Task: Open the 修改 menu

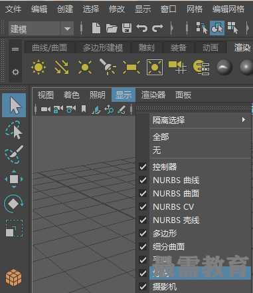Action: click(117, 9)
